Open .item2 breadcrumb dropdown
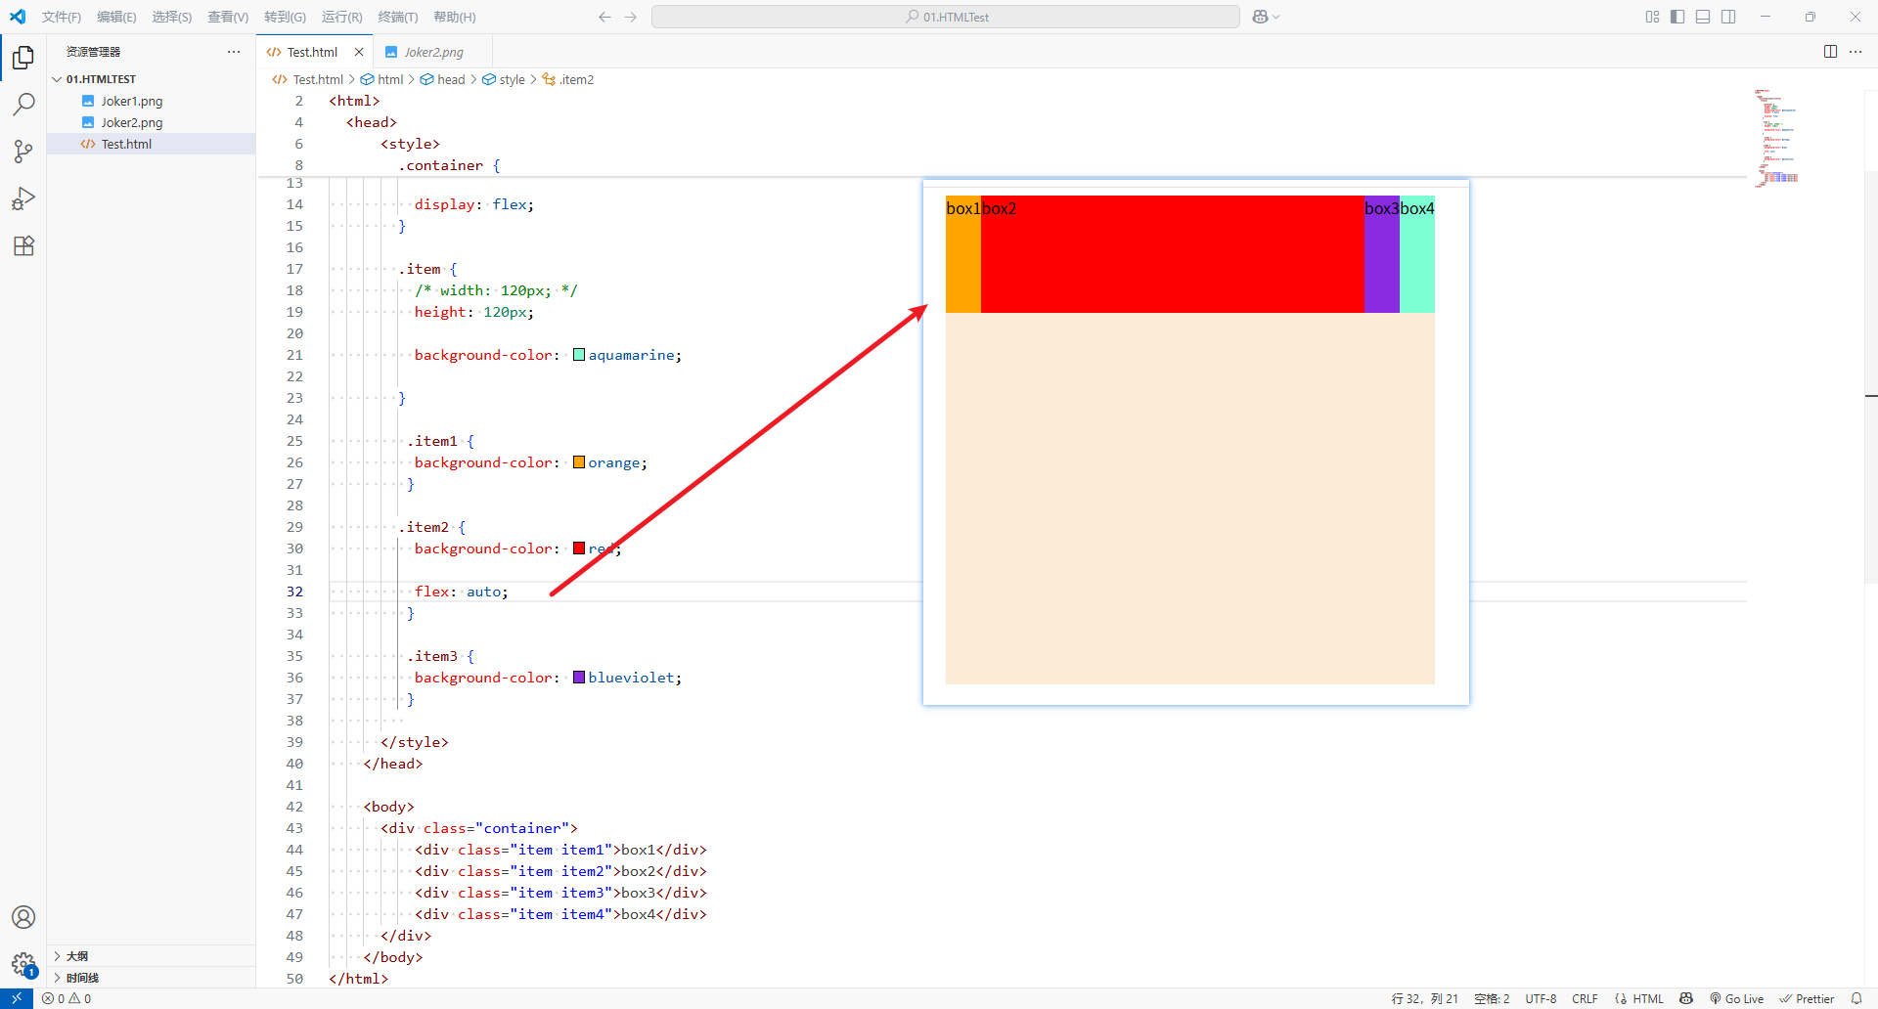 568,79
